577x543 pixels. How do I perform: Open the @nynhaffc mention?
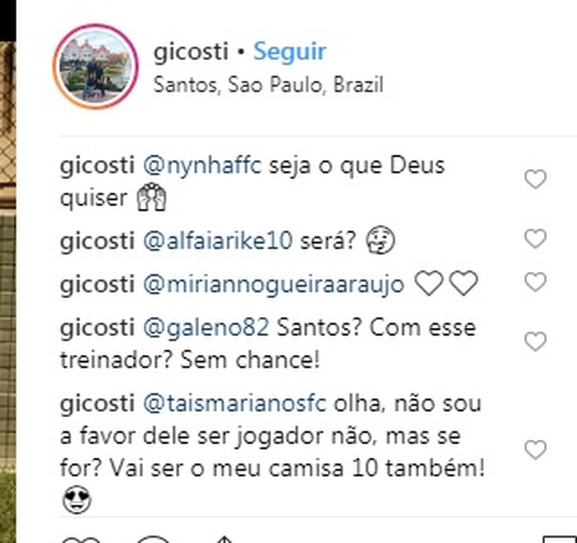coord(202,166)
